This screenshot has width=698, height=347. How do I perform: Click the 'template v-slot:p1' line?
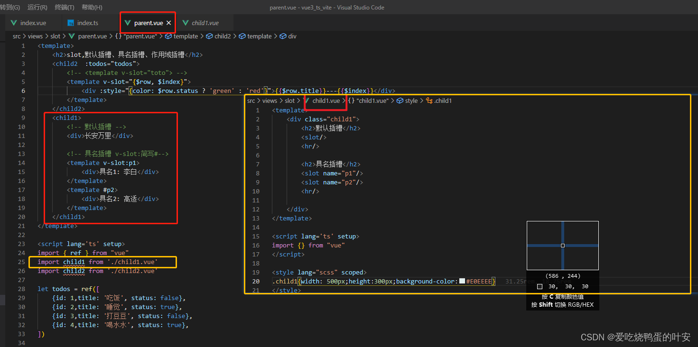coord(103,163)
